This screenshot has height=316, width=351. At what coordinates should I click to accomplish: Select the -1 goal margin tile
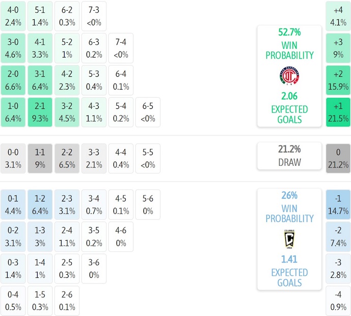click(x=338, y=203)
